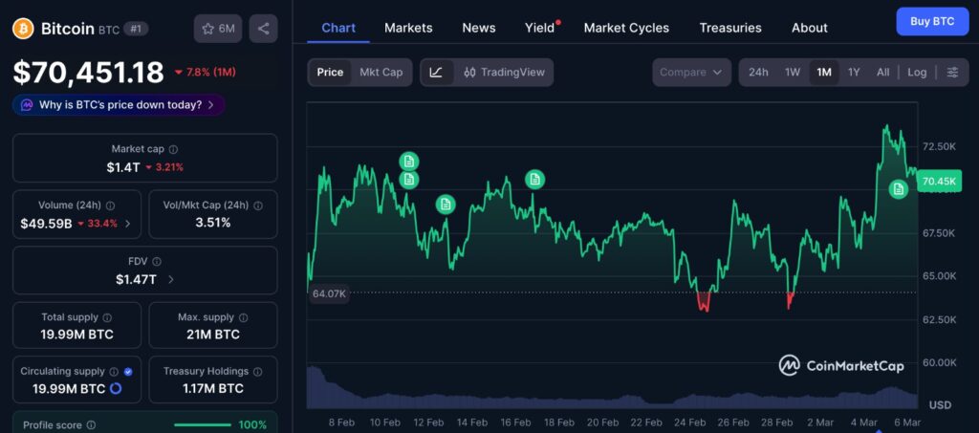Set chart range to All
979x433 pixels.
coord(882,73)
